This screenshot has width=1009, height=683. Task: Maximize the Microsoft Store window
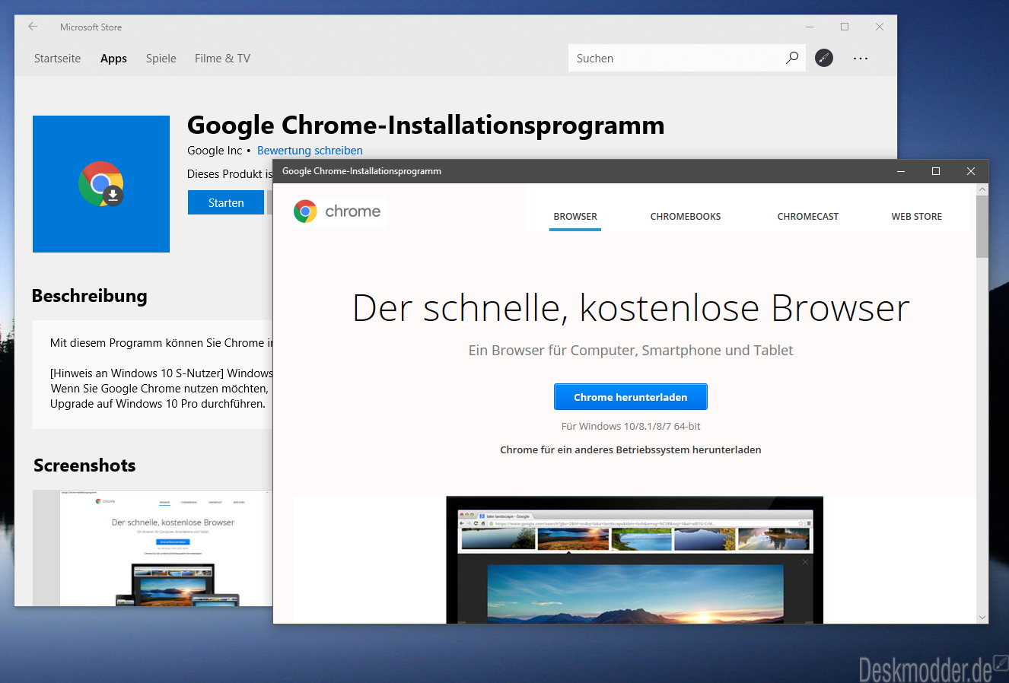845,27
